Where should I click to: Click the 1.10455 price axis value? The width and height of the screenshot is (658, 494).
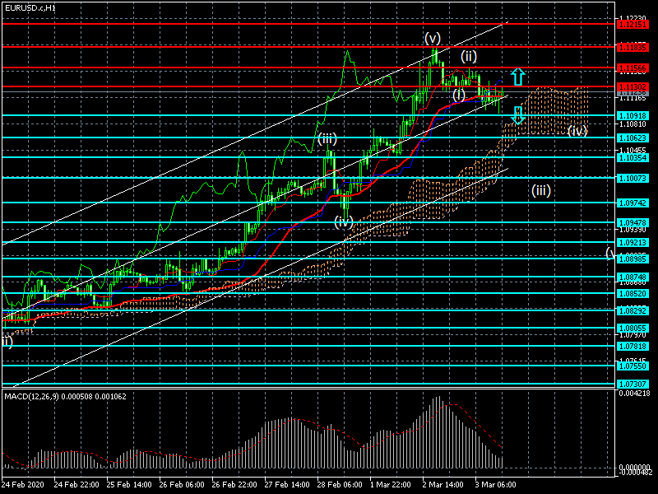[633, 150]
